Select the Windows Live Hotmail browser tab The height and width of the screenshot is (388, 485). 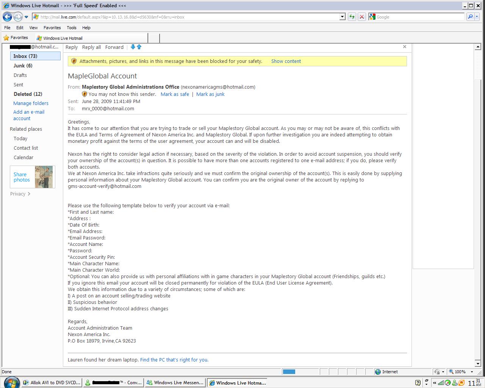tap(91, 38)
